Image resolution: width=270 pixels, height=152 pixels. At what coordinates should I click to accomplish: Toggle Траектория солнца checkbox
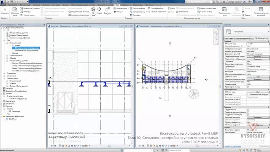click(x=248, y=87)
